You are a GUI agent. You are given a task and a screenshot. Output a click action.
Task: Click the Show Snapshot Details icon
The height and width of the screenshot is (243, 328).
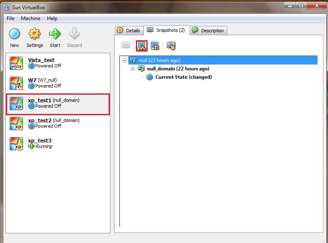click(171, 46)
